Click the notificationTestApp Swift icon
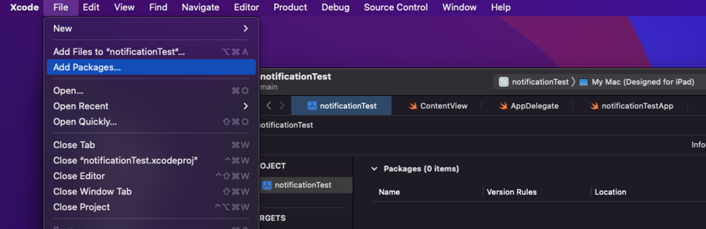This screenshot has width=706, height=229. point(594,106)
